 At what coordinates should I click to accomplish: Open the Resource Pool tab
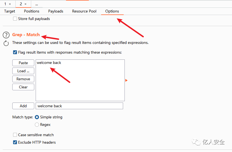(84, 11)
